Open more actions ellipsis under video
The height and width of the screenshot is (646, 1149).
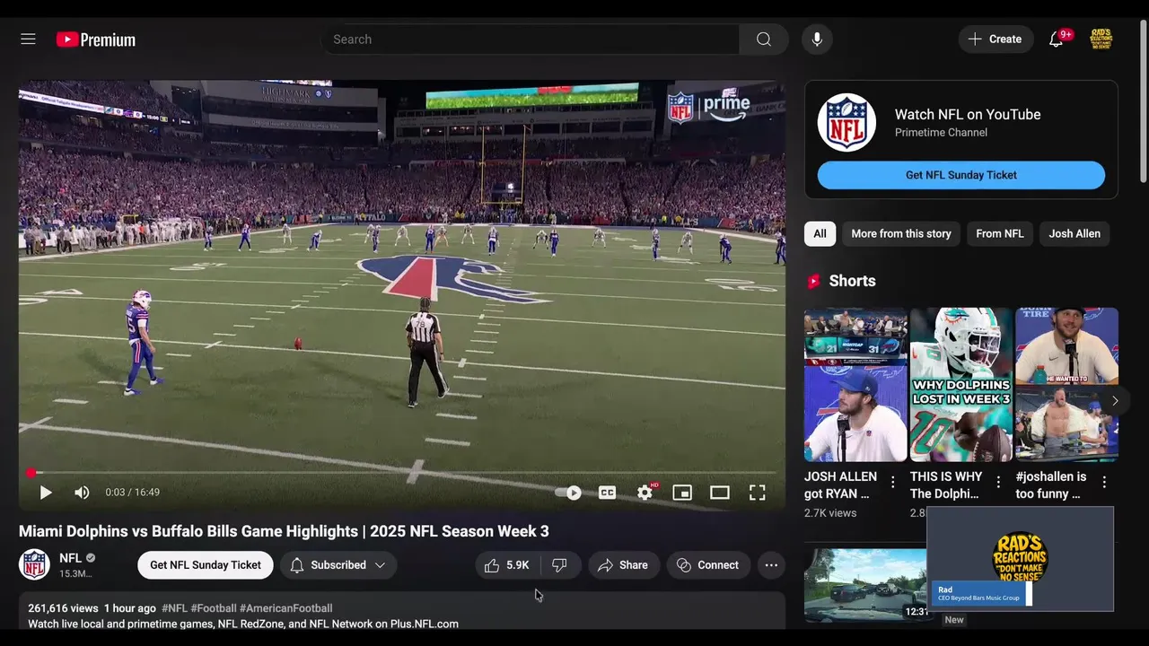pyautogui.click(x=771, y=565)
